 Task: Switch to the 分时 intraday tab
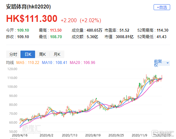tap(13, 54)
